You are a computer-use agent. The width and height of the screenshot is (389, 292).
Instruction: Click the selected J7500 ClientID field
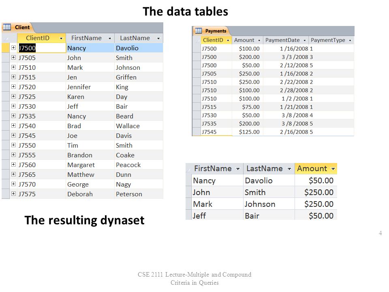(41, 48)
